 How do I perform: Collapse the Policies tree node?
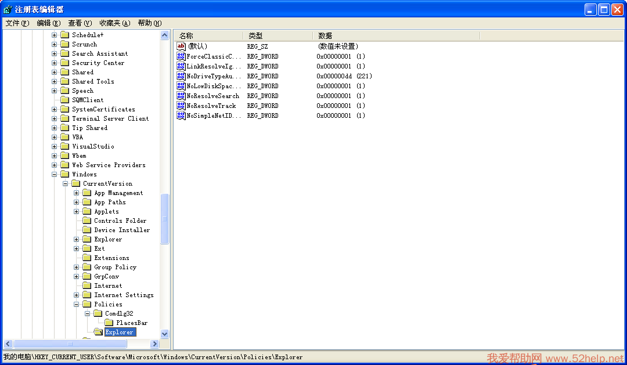pyautogui.click(x=77, y=304)
